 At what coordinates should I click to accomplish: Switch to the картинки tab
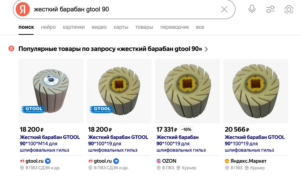(x=74, y=27)
